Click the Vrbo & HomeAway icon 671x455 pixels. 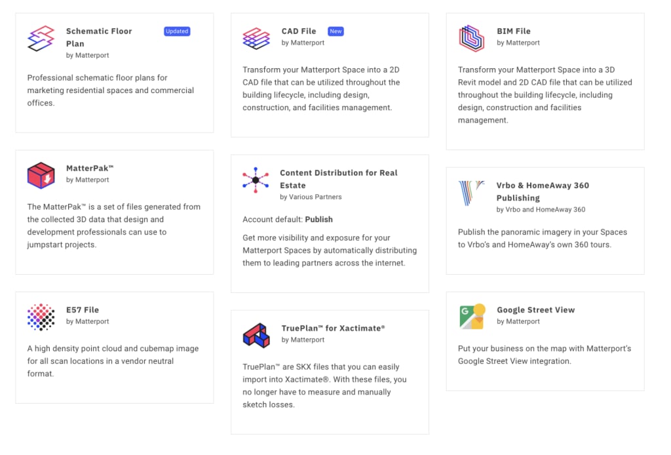(471, 193)
